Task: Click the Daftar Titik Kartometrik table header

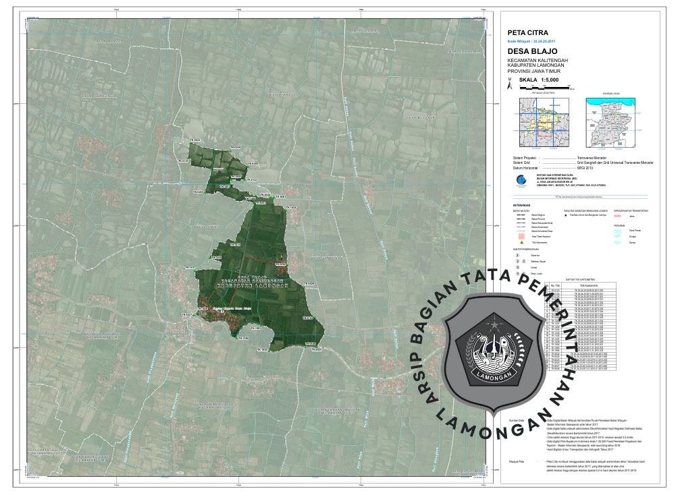Action: coord(581,279)
